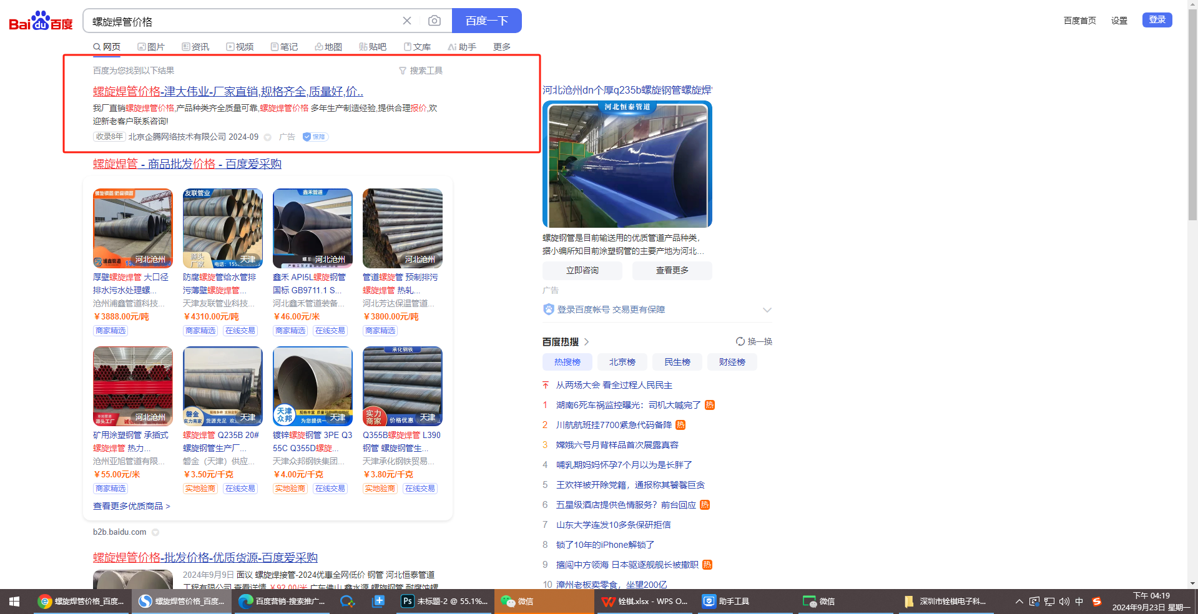
Task: Open the 视频 tab
Action: pyautogui.click(x=240, y=47)
